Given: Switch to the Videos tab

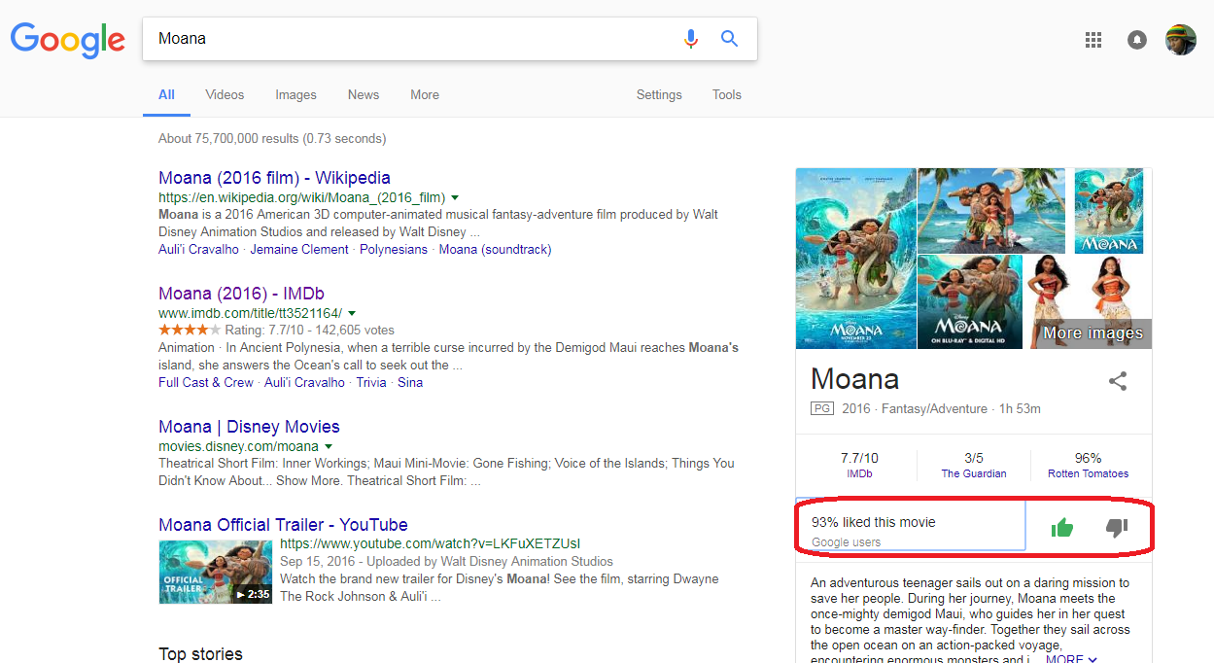Looking at the screenshot, I should pyautogui.click(x=225, y=94).
